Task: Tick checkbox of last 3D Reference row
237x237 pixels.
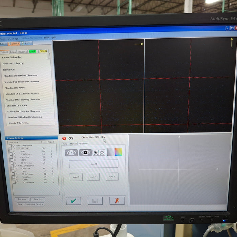Action: click(x=14, y=182)
